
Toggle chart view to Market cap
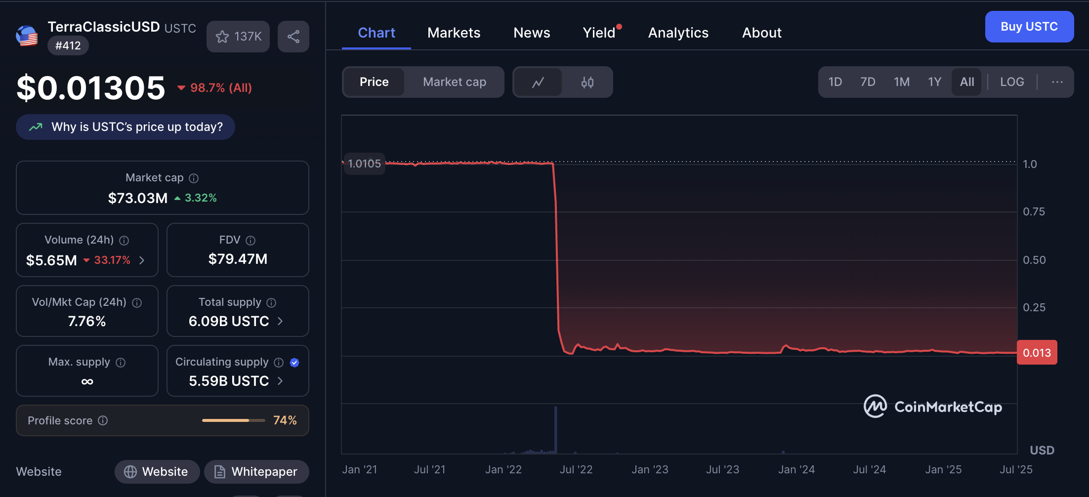(x=454, y=82)
